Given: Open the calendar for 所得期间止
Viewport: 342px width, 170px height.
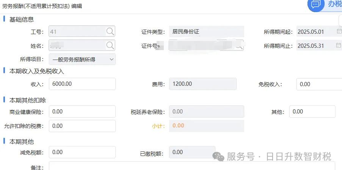Looking at the screenshot, I should coord(339,46).
